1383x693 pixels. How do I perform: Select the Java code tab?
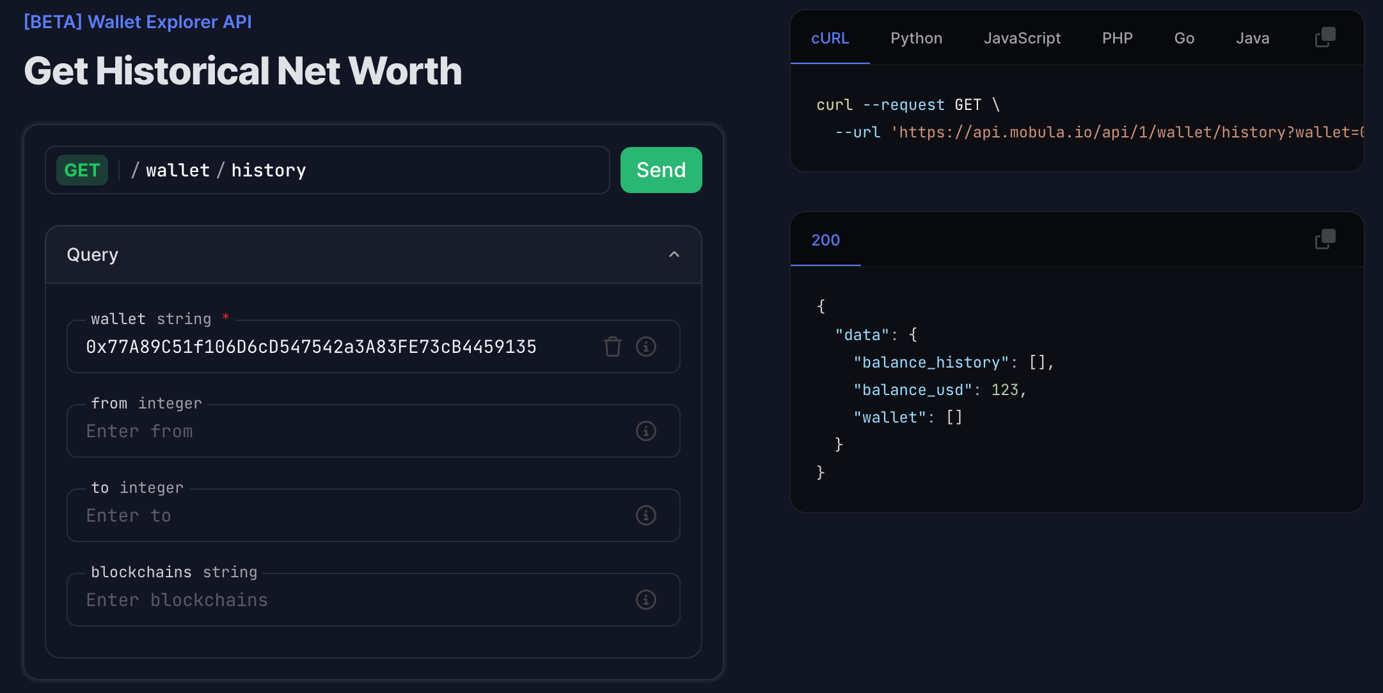click(x=1252, y=38)
